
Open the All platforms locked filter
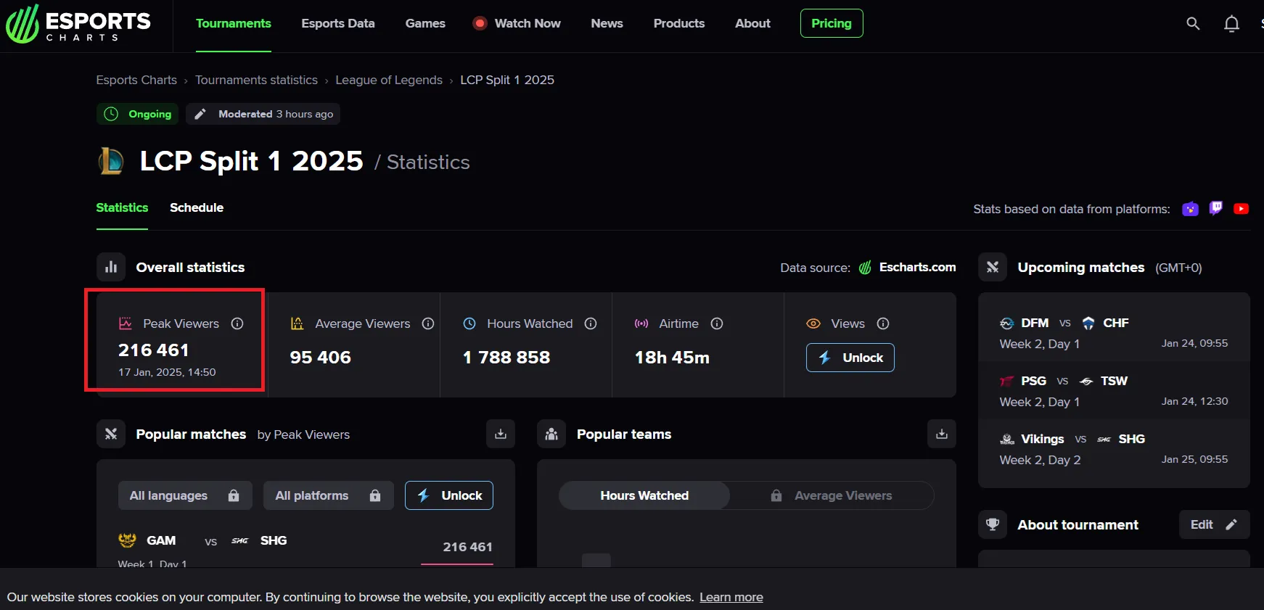click(x=329, y=495)
